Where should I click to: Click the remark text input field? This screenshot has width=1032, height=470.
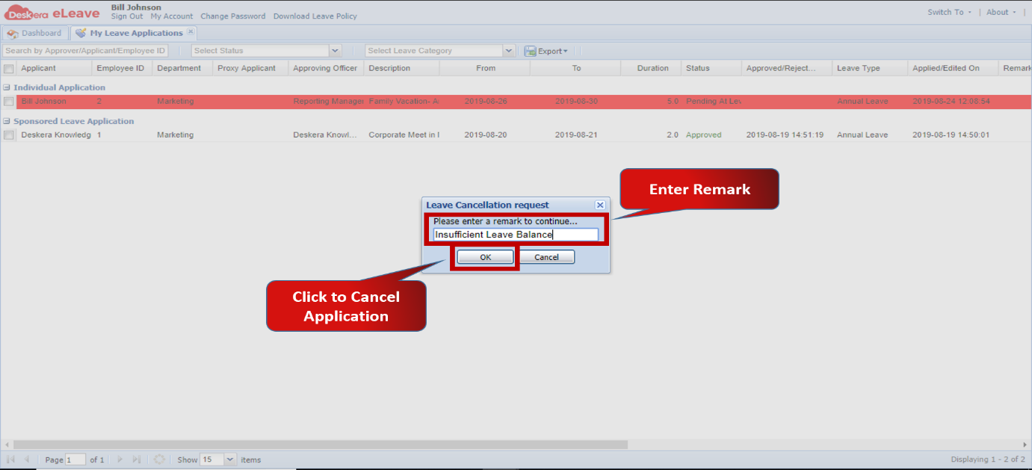[516, 234]
